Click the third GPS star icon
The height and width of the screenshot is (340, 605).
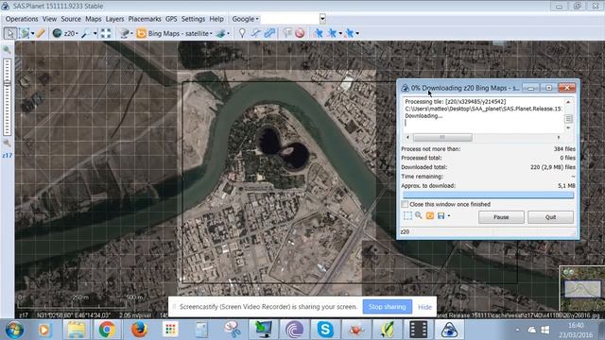pyautogui.click(x=349, y=34)
